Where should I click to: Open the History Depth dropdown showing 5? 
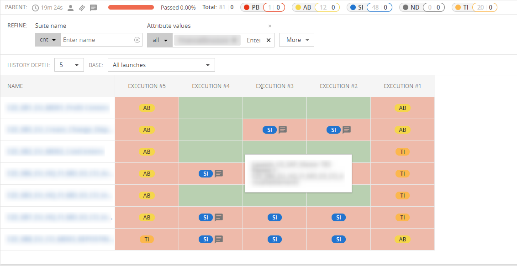coord(69,65)
